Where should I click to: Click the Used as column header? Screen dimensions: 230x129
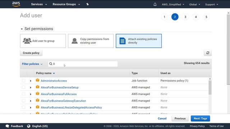(165, 73)
